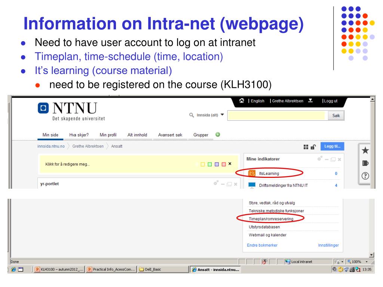
Task: Click Innstillinger link in bookmarks panel
Action: pyautogui.click(x=328, y=245)
